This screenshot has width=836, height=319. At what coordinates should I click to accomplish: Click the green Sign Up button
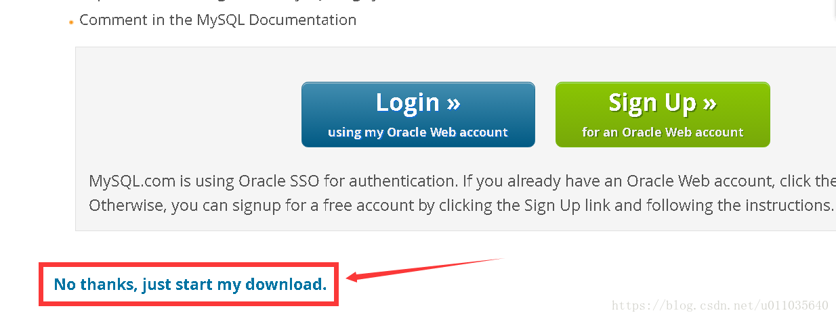click(x=663, y=114)
